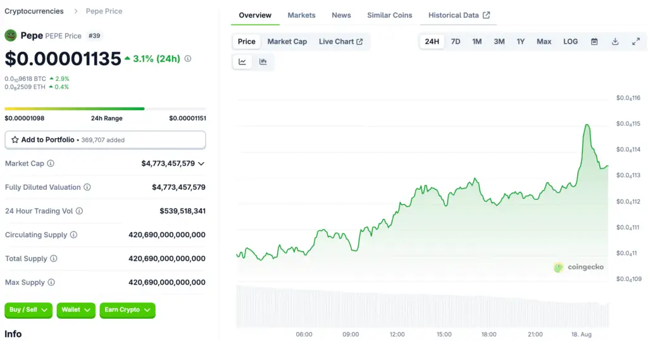Select the 1Y time range

(x=521, y=41)
